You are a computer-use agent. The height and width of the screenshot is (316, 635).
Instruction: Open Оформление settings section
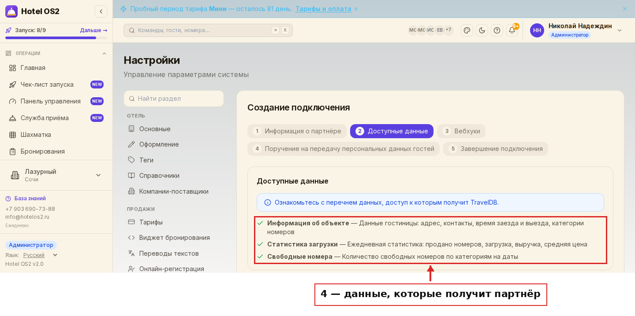(174, 144)
